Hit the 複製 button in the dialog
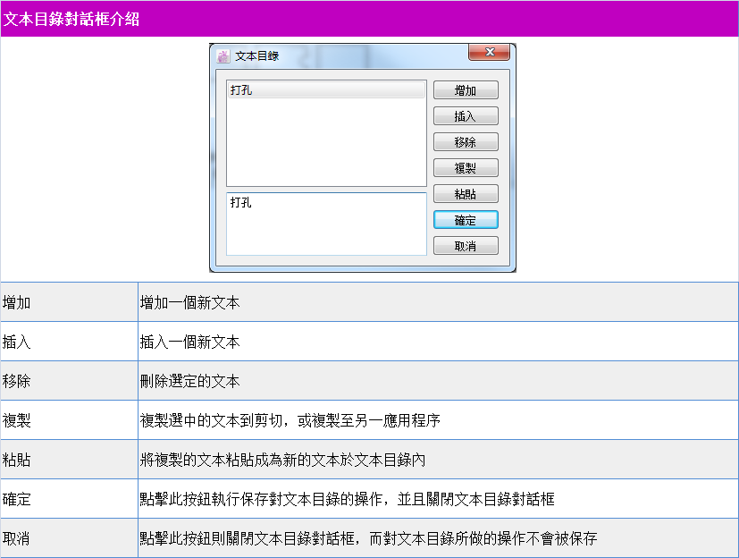 coord(466,168)
